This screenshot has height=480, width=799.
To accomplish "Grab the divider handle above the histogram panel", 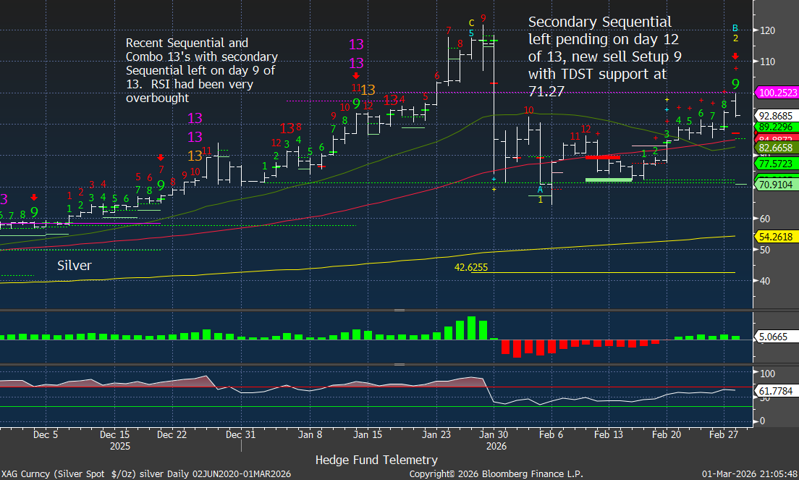I will (x=399, y=310).
